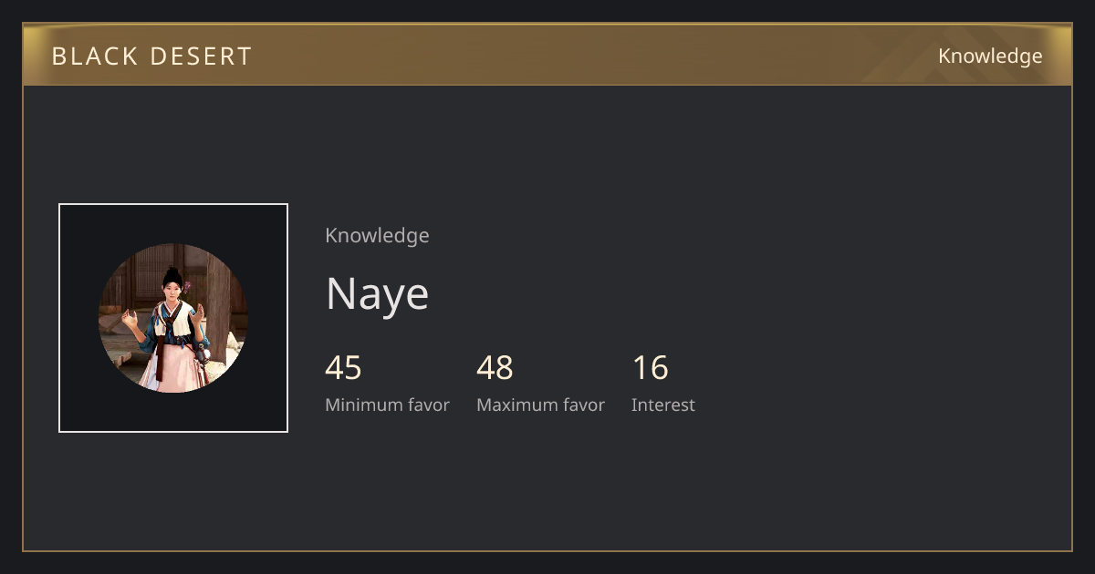Select the Naye name heading

click(377, 293)
